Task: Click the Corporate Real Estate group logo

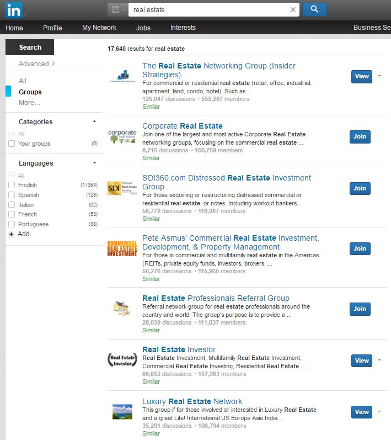Action: pyautogui.click(x=122, y=136)
